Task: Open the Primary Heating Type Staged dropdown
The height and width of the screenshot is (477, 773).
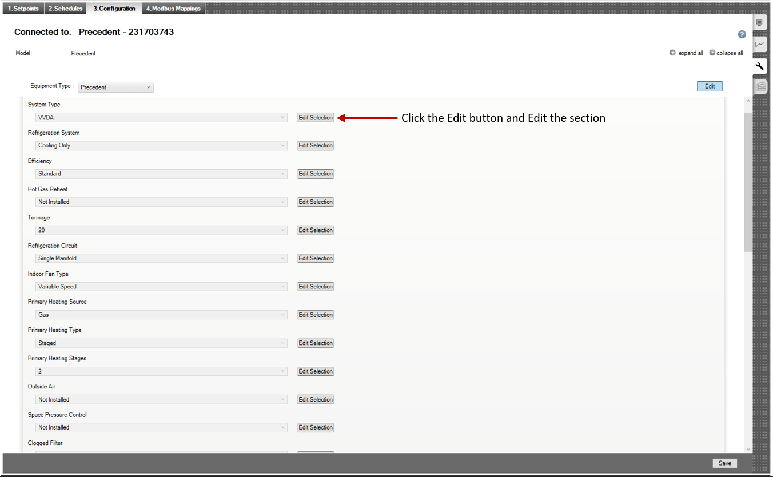Action: click(x=161, y=343)
